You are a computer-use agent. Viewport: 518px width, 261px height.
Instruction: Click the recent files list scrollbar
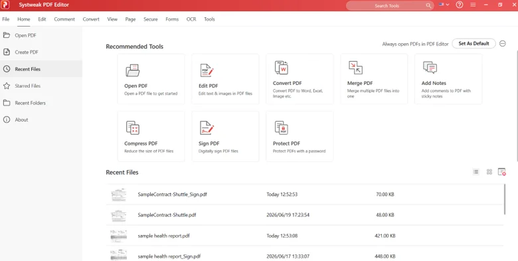click(x=505, y=199)
